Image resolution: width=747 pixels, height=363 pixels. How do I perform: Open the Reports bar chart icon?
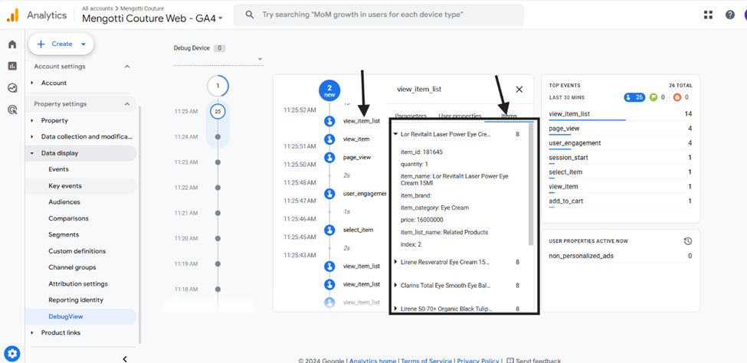point(12,66)
